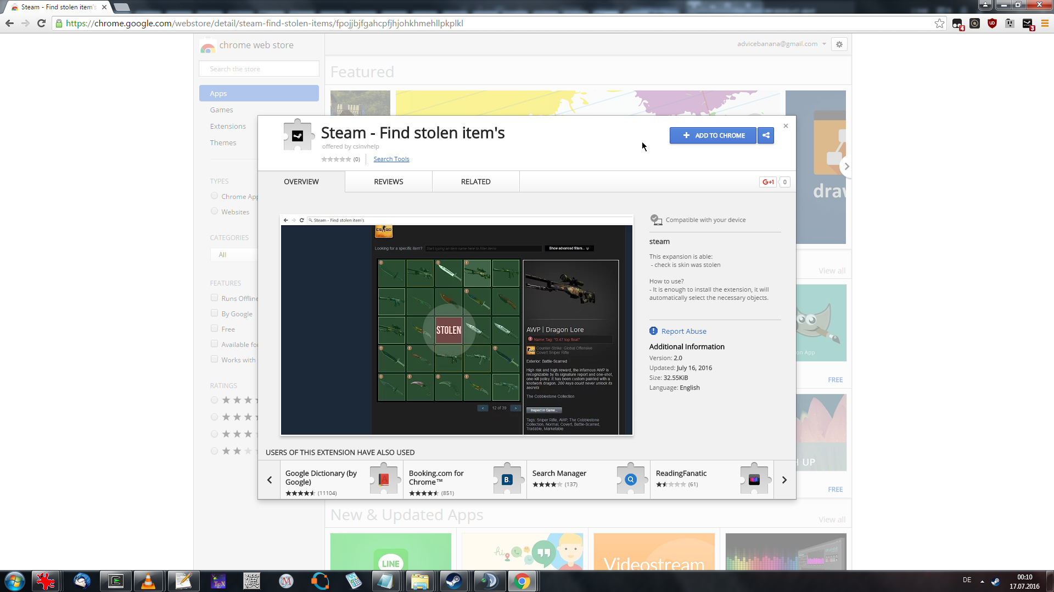The width and height of the screenshot is (1054, 592).
Task: Open the Search Tools category link
Action: (x=391, y=160)
